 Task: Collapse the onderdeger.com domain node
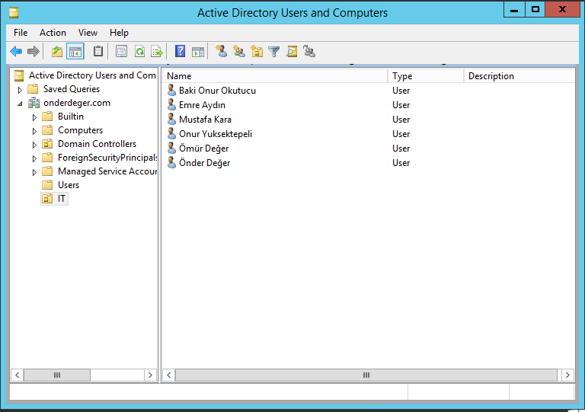pyautogui.click(x=20, y=104)
